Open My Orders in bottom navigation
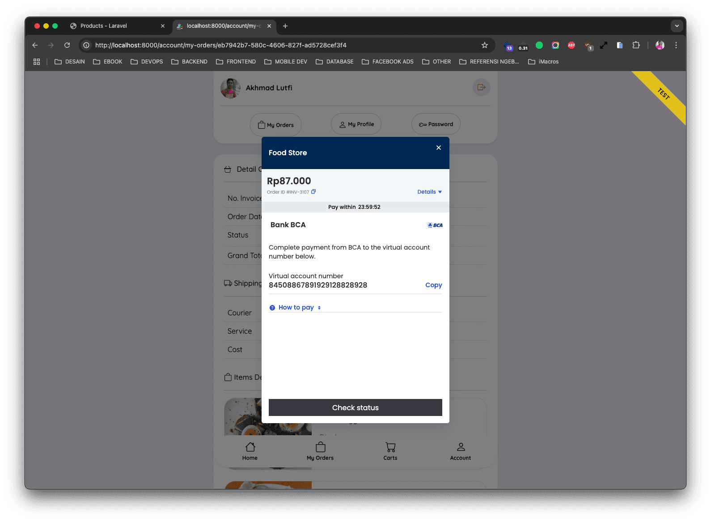The height and width of the screenshot is (522, 711). pos(320,451)
